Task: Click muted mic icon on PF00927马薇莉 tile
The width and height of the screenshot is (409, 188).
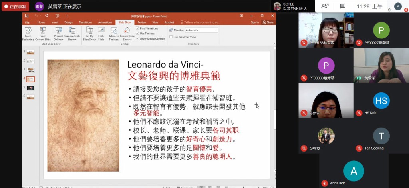Action: pyautogui.click(x=359, y=42)
